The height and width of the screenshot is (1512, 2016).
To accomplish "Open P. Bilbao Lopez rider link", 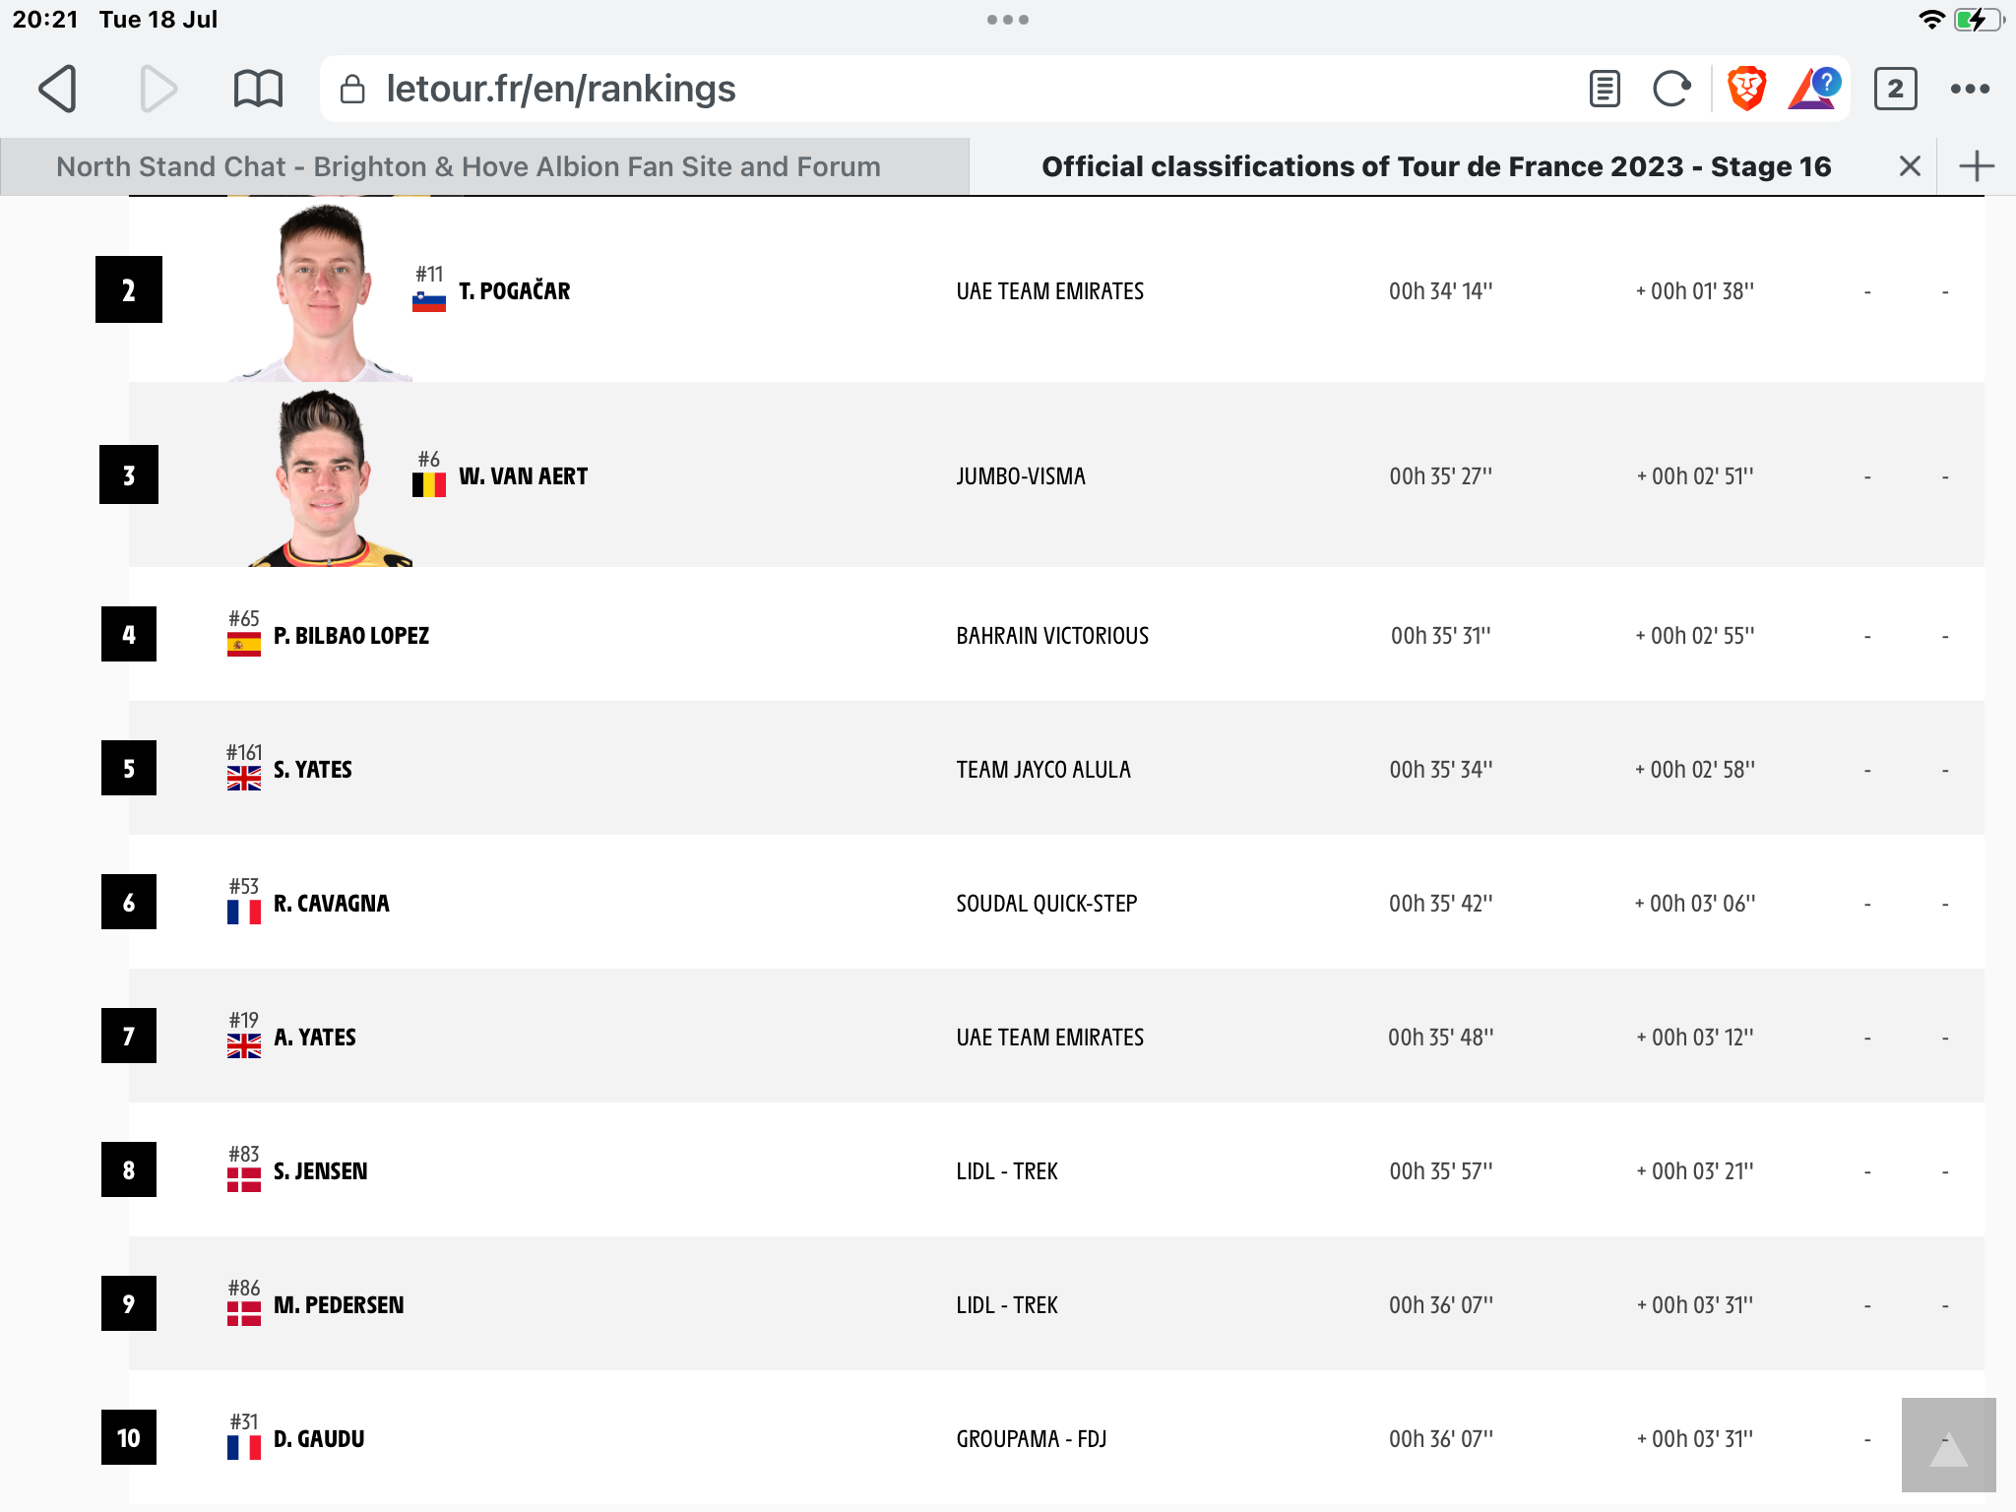I will [351, 636].
